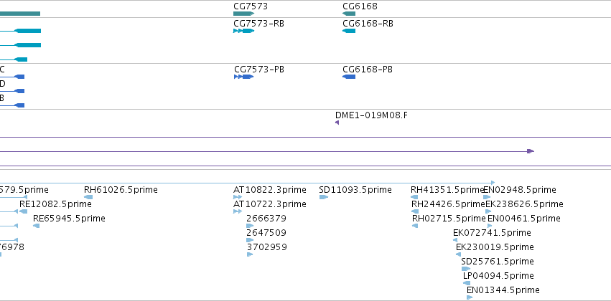Click the long purple arrowhead feature end
Screen dimensions: 611x301
[531, 151]
